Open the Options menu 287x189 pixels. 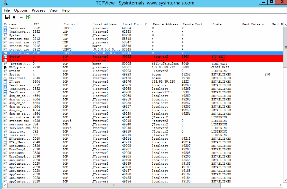tap(21, 10)
